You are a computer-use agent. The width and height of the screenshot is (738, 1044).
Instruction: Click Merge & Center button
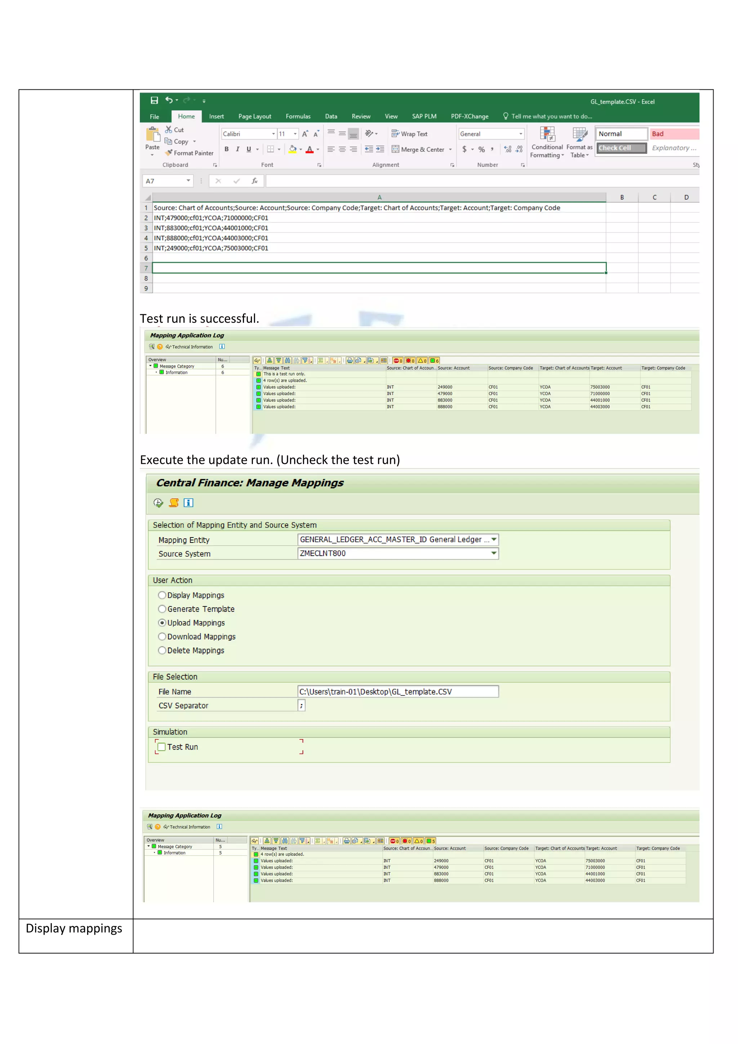(x=418, y=149)
